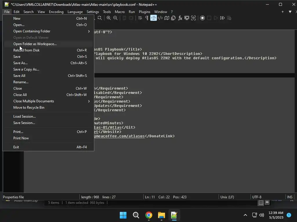This screenshot has width=297, height=222.
Task: Click Print Now menu entry
Action: tap(48, 138)
